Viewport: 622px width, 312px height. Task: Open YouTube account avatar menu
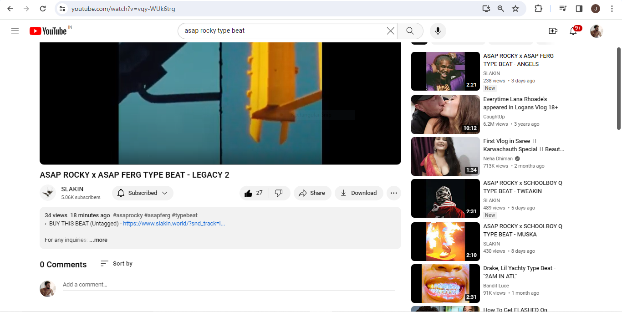597,31
